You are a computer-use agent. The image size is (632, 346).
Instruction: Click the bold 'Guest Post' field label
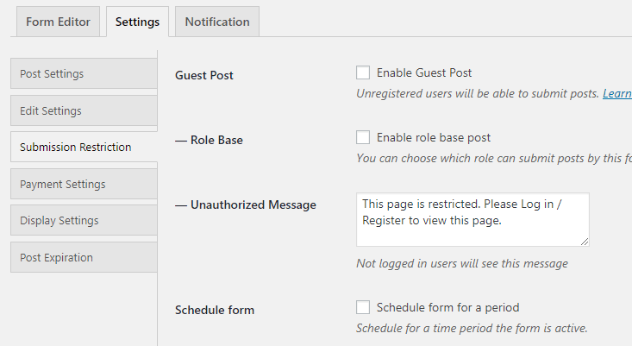[x=204, y=75]
